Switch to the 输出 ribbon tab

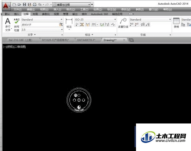point(75,14)
